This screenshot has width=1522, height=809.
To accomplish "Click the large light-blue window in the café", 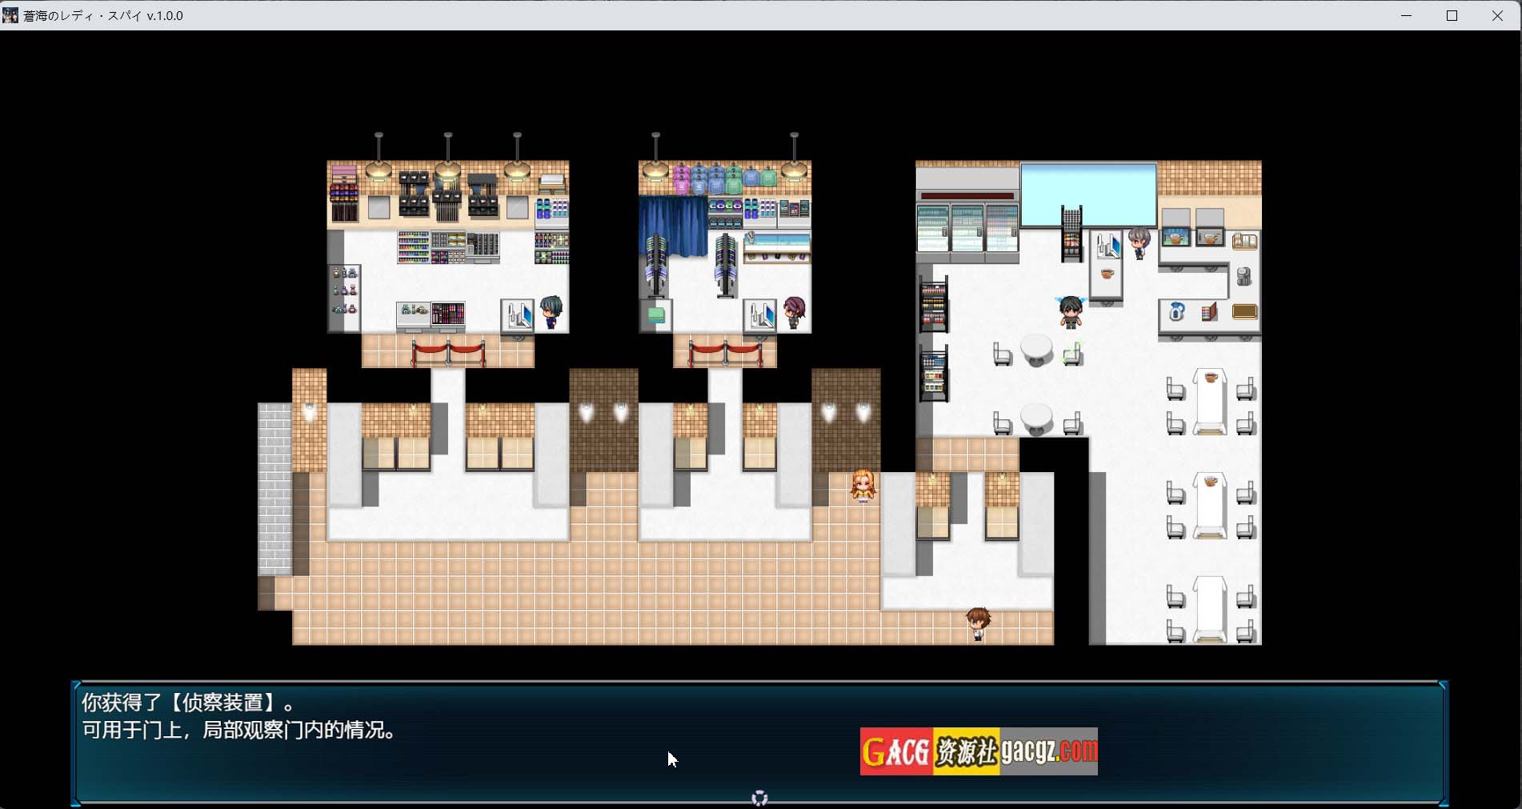I will coord(1087,194).
